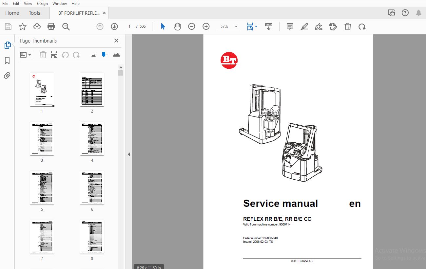Screen dimensions: 426x269
Task: Adjust the thumbnail size slider
Action: coord(105,54)
